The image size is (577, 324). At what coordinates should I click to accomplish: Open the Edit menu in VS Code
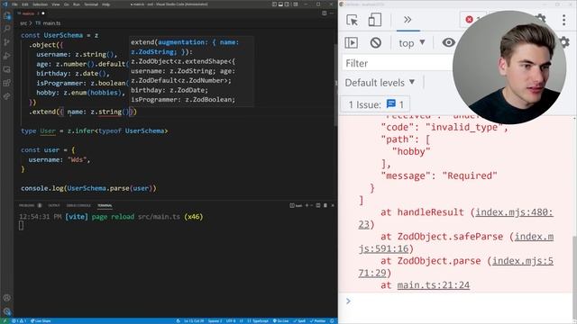coord(25,4)
